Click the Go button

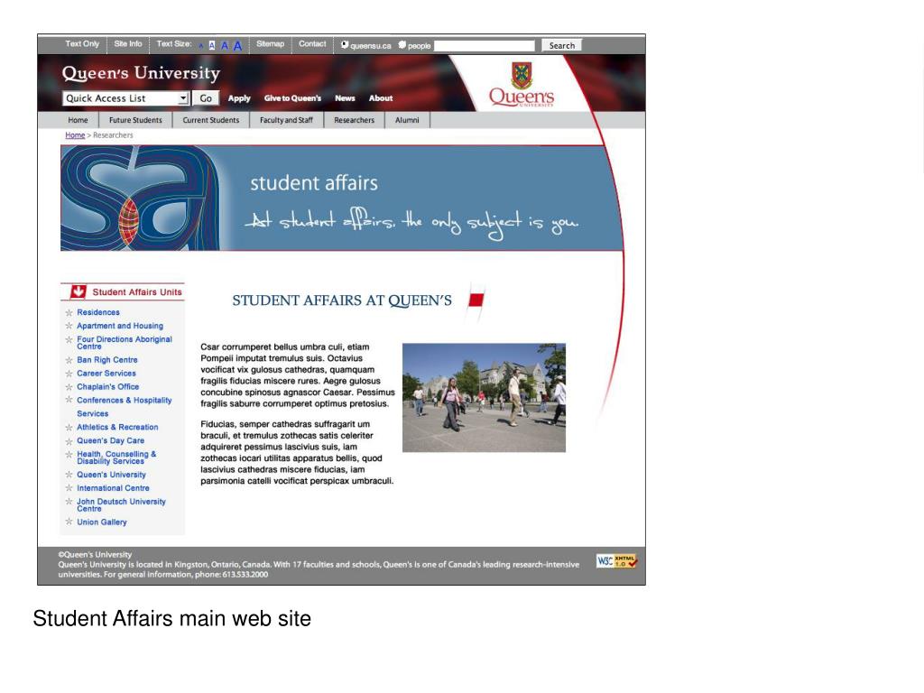tap(206, 98)
